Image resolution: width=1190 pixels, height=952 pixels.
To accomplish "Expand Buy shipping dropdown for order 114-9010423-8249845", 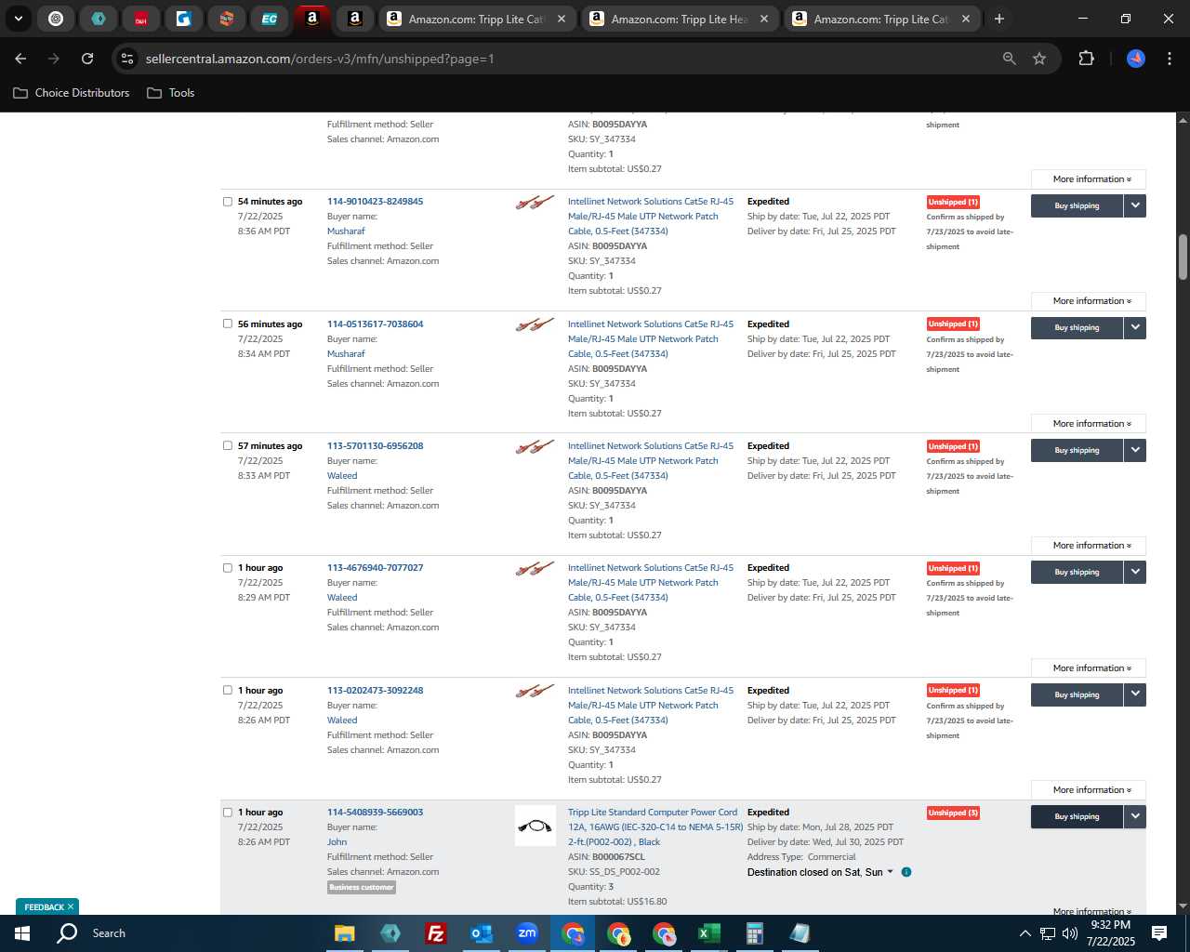I will [1135, 205].
